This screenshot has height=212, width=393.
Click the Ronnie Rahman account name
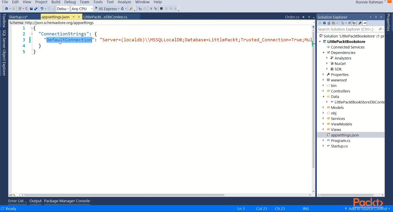coord(369,2)
